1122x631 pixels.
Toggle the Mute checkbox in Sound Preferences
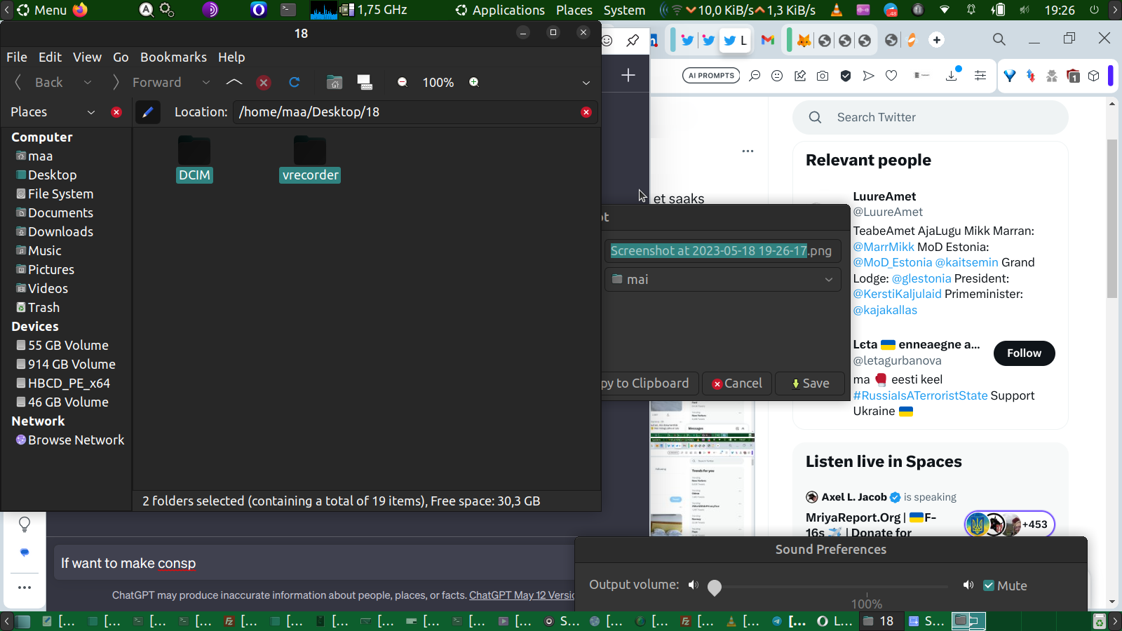[989, 586]
